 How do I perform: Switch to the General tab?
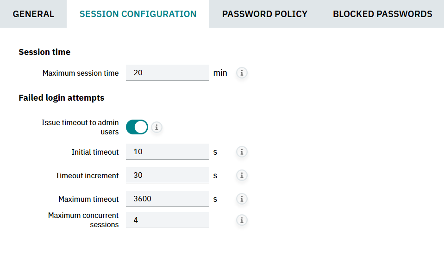click(x=33, y=14)
